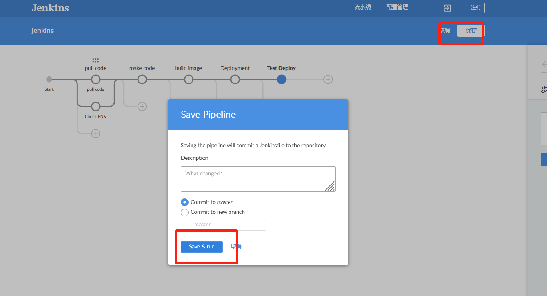547x296 pixels.
Task: Click the exit arrow icon in header
Action: [447, 8]
